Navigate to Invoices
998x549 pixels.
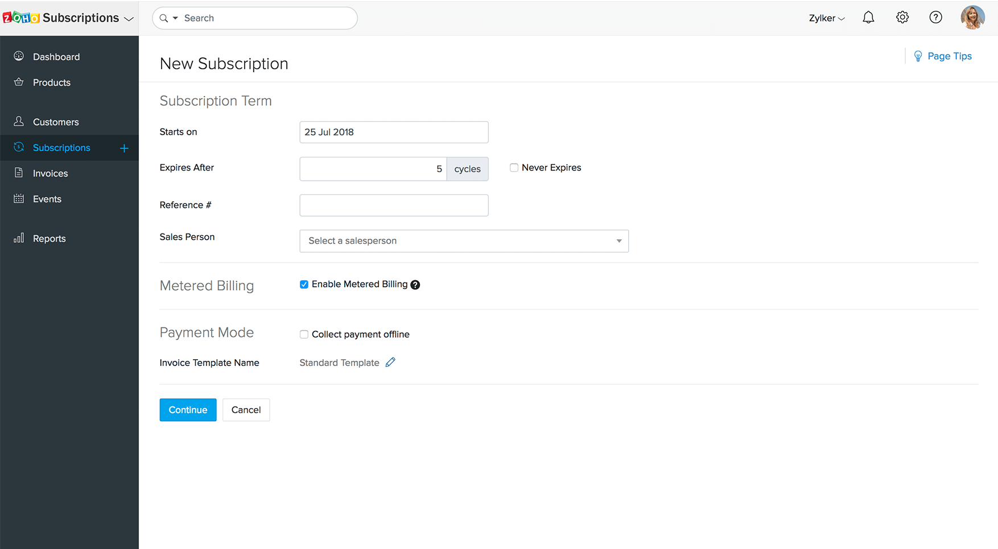(x=50, y=173)
